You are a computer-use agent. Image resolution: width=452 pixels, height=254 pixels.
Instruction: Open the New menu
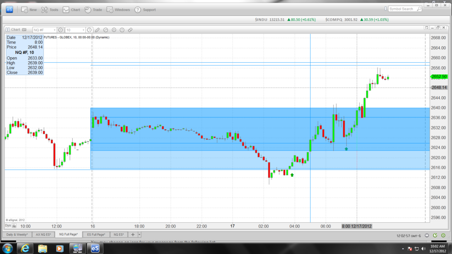[29, 10]
